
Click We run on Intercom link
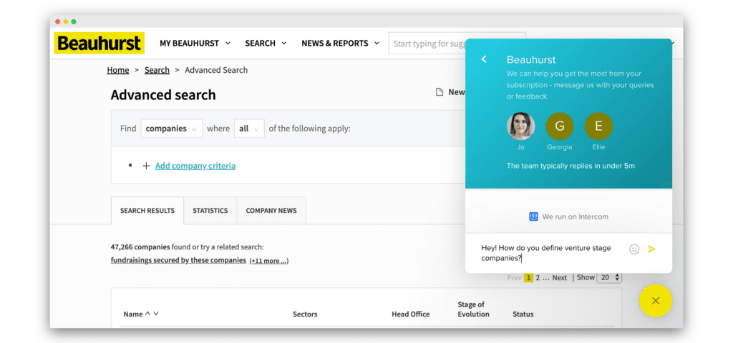click(568, 217)
